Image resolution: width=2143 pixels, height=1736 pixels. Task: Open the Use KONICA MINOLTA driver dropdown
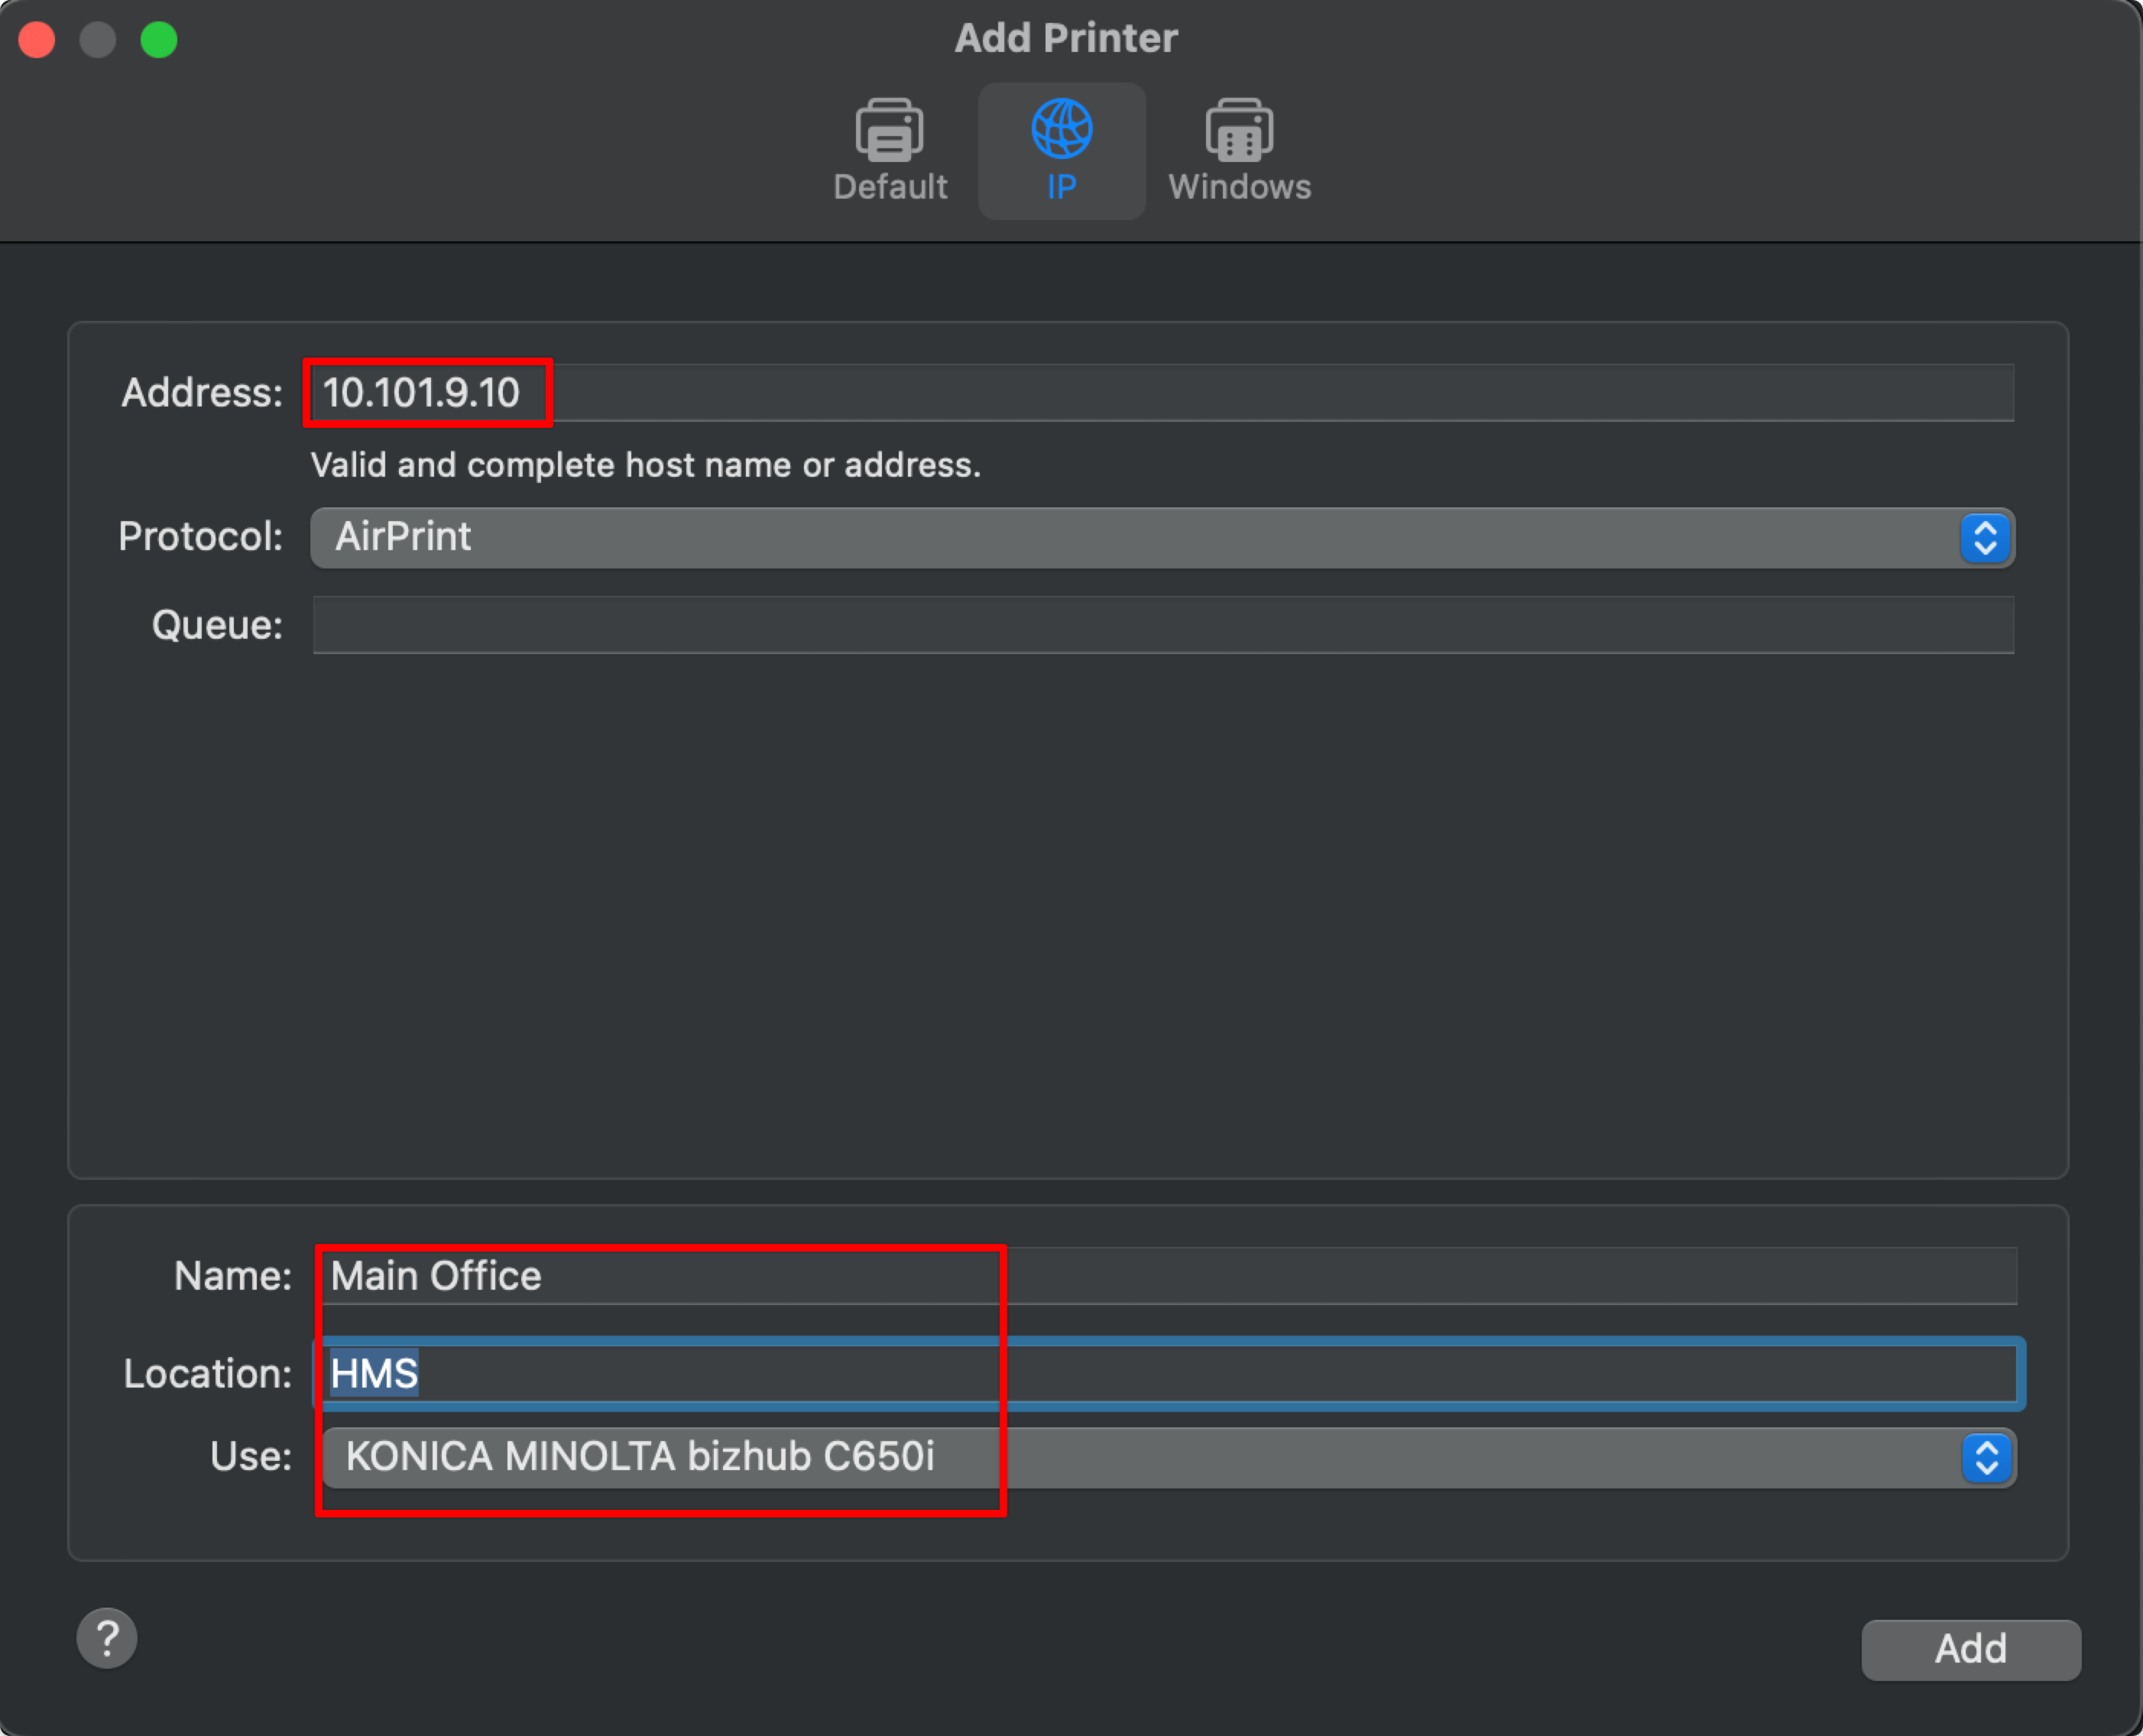click(1168, 1457)
